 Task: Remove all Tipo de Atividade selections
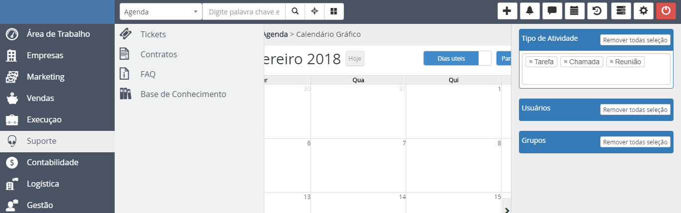635,40
